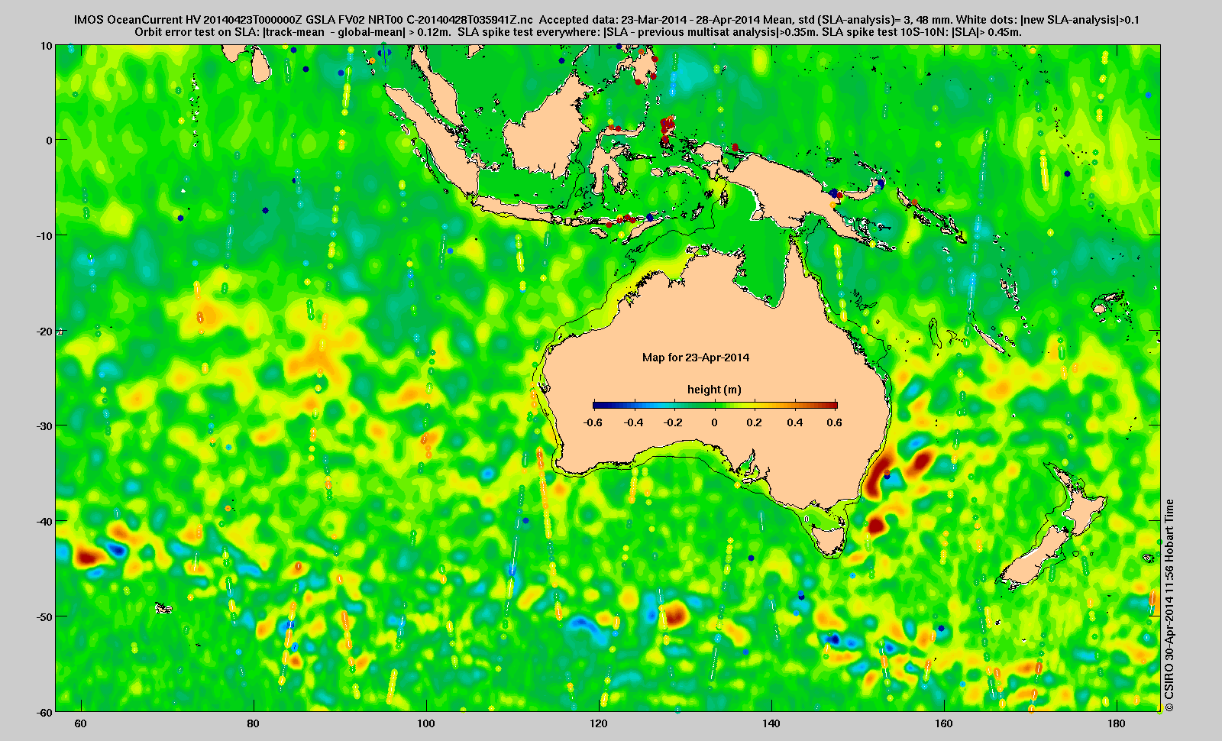
Task: Click the x-axis longitude label '140'
Action: pyautogui.click(x=771, y=723)
